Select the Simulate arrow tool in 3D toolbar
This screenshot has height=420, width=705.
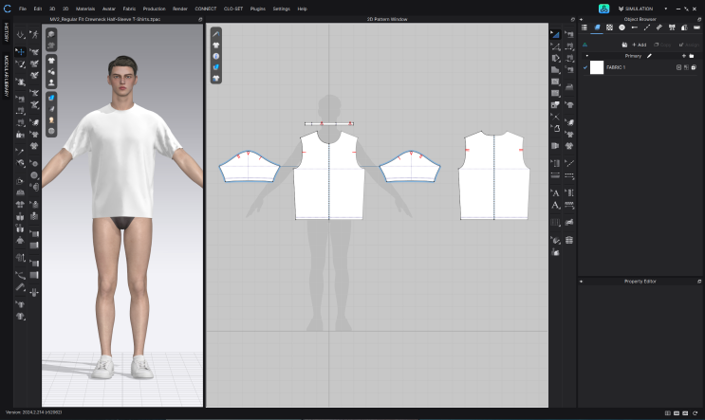pos(21,35)
